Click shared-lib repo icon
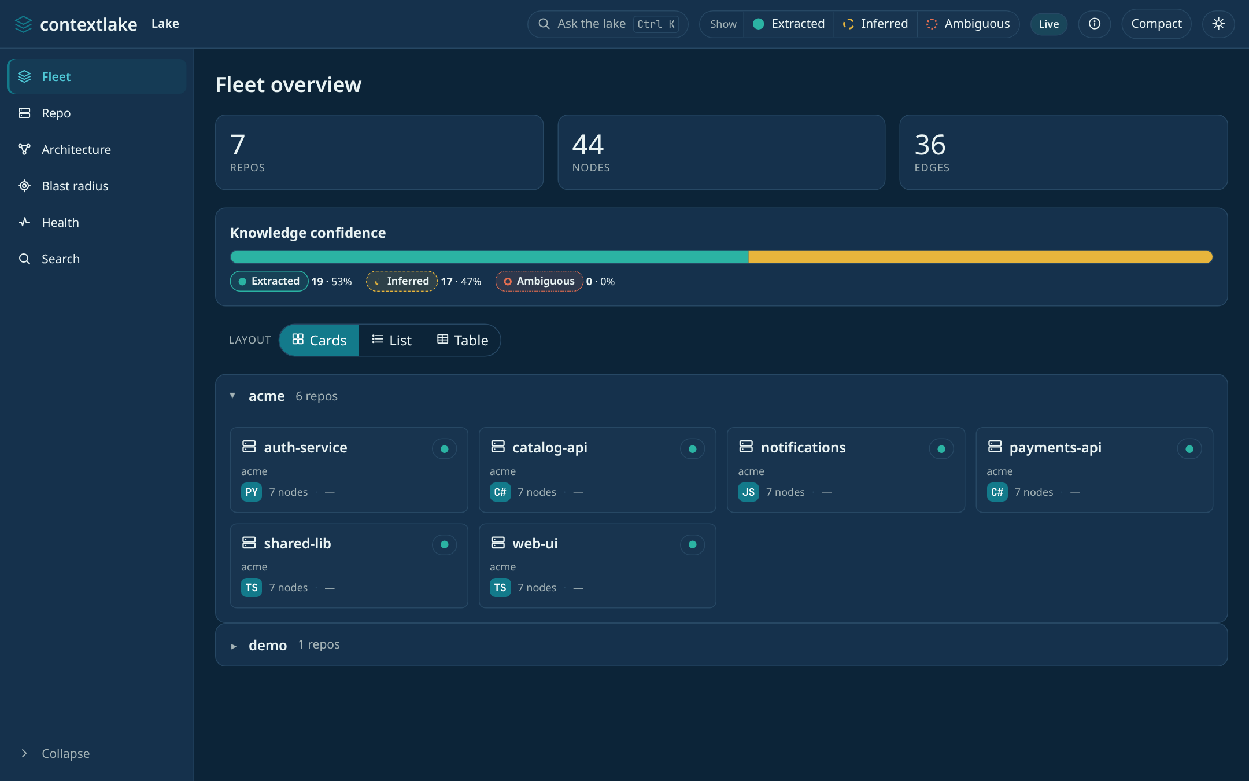1249x781 pixels. tap(249, 543)
